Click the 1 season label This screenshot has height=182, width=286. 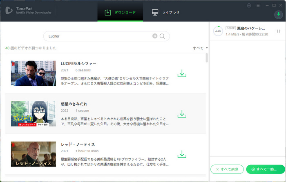click(82, 111)
